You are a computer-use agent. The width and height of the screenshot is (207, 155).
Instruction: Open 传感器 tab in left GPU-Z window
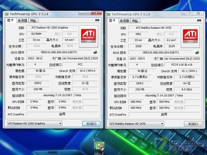(x=22, y=21)
